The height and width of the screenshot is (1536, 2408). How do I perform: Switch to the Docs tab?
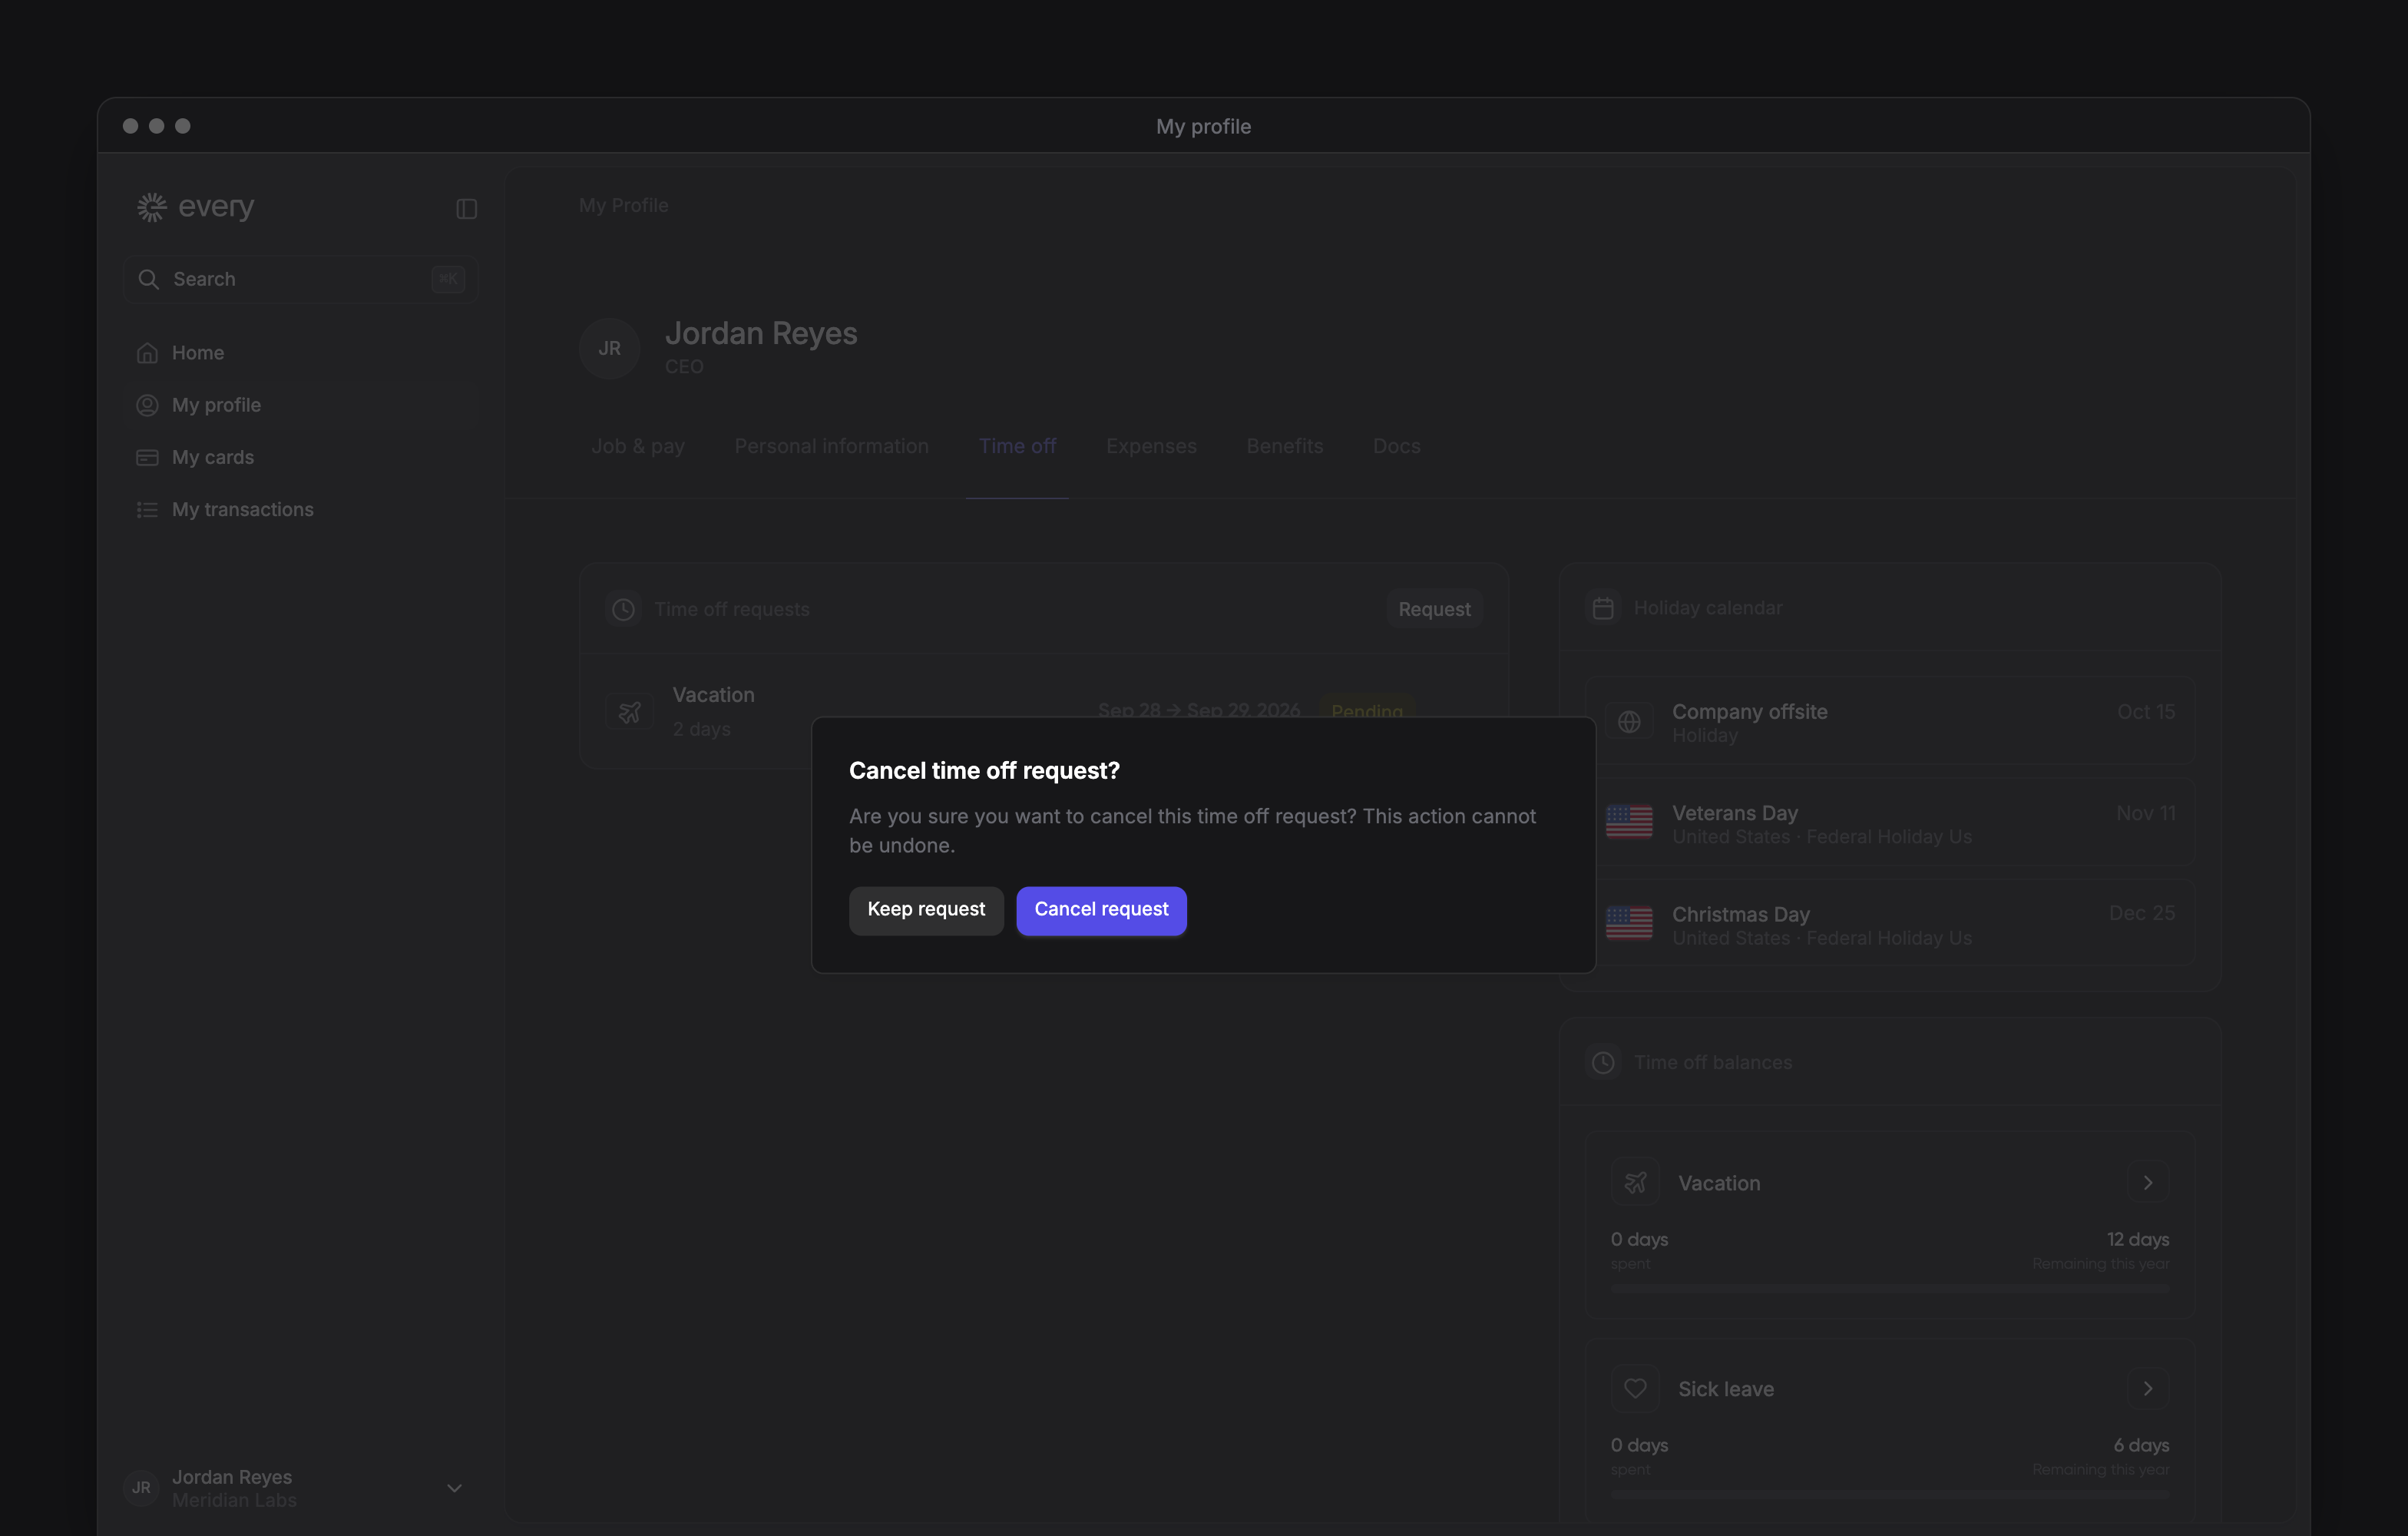[1396, 446]
